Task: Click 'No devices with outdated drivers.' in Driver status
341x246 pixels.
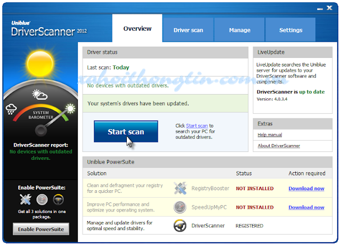Action: tap(128, 86)
